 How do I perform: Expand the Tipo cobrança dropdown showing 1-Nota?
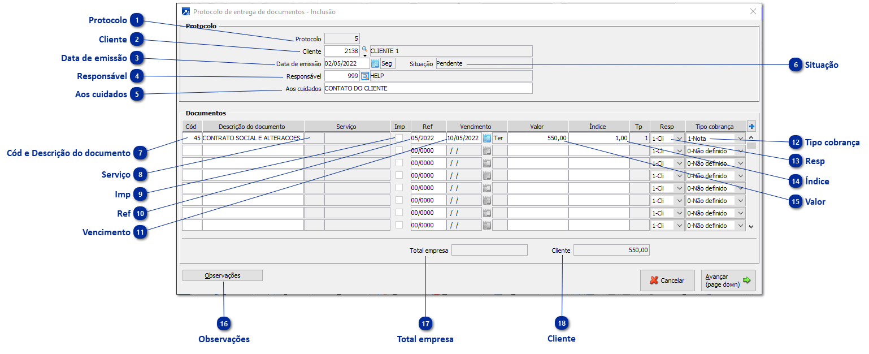tap(740, 139)
